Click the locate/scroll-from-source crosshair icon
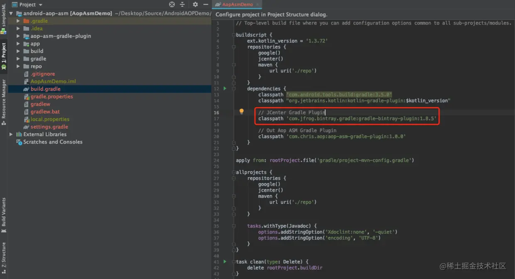515x279 pixels. pos(172,5)
